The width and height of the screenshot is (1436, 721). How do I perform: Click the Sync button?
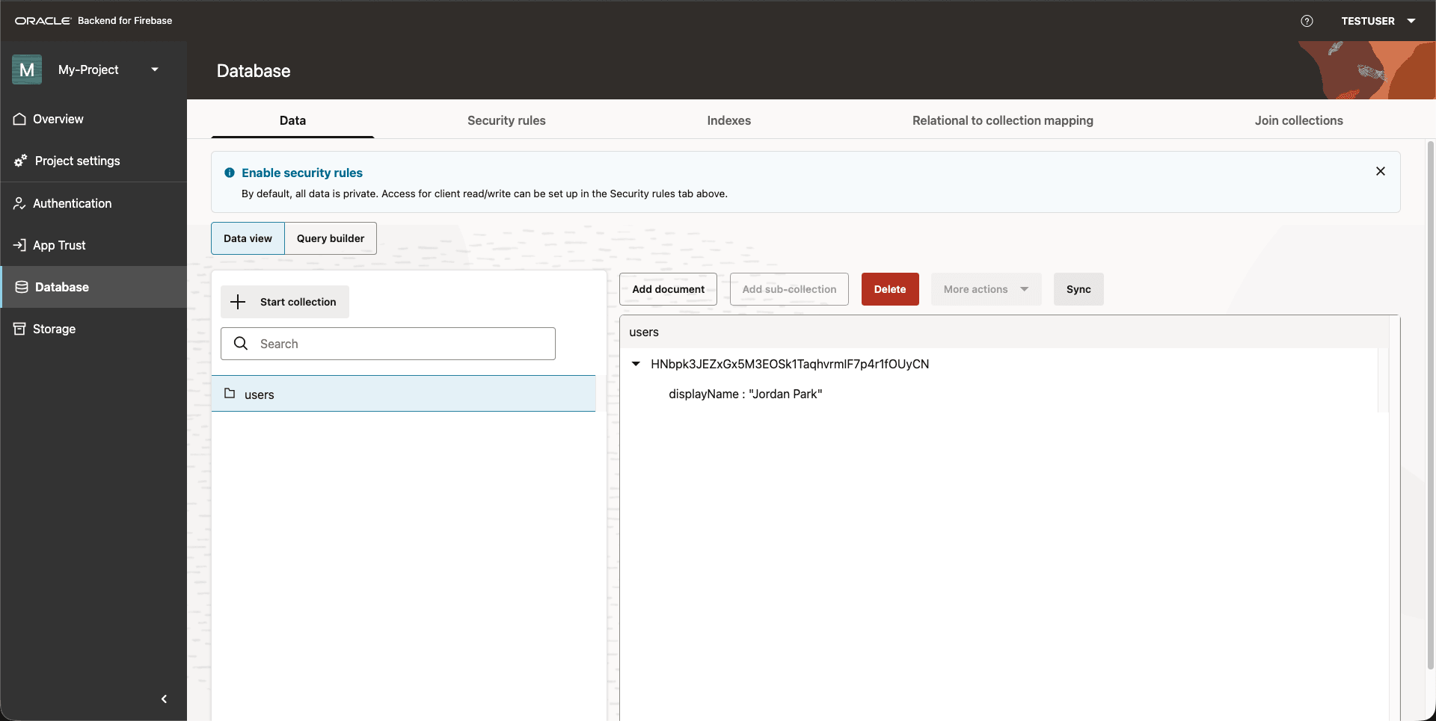pyautogui.click(x=1078, y=289)
